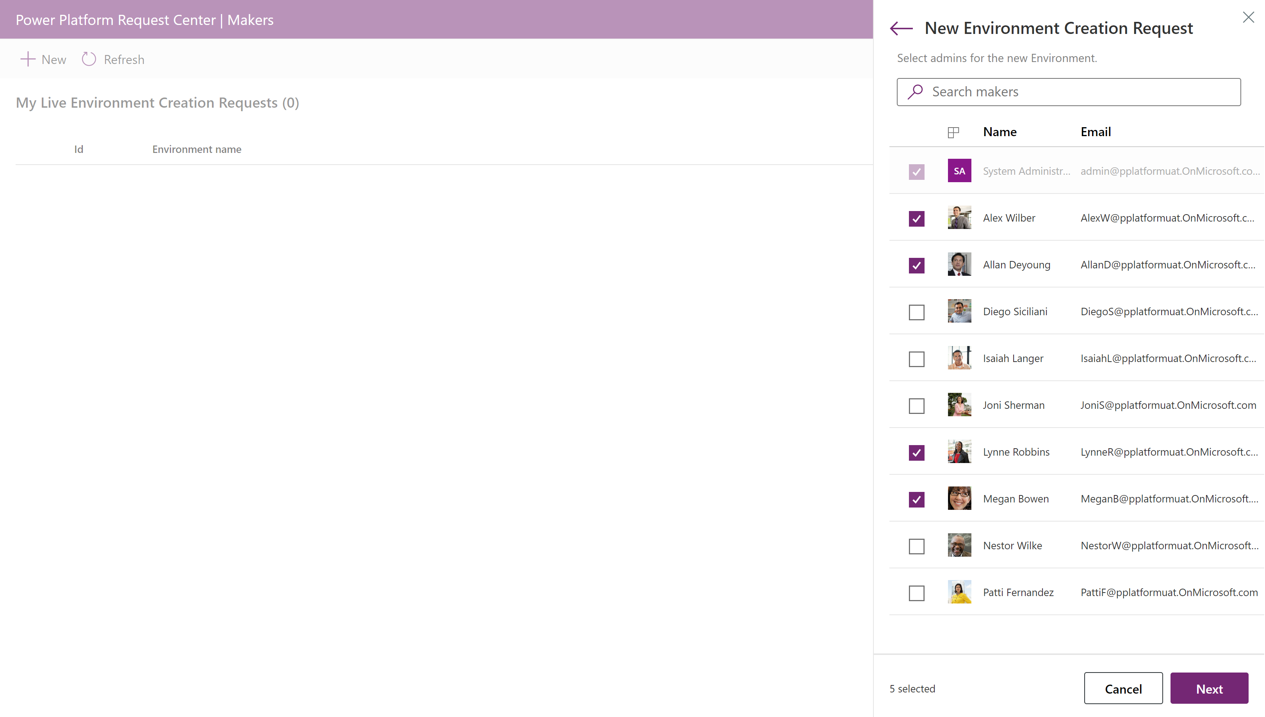Viewport: 1265px width, 717px height.
Task: Select the Id column header
Action: 78,149
